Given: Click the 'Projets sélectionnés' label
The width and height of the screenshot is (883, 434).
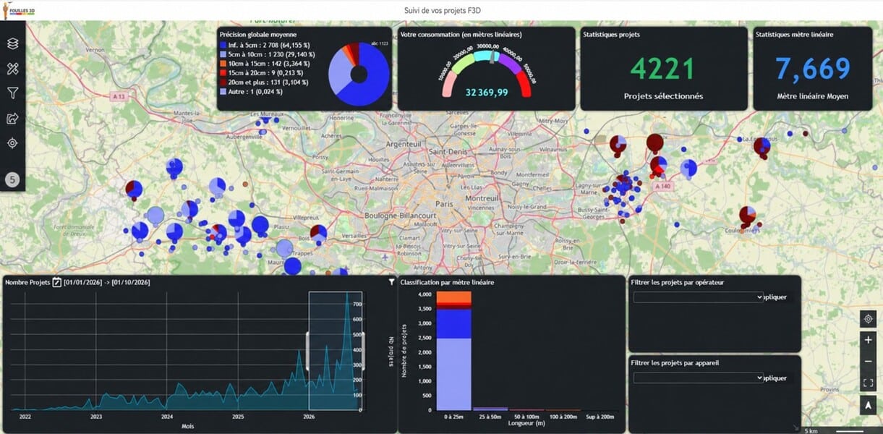Looking at the screenshot, I should coord(663,96).
